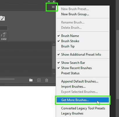Click the brush settings folder icon
The width and height of the screenshot is (119, 117).
pyautogui.click(x=2, y=18)
